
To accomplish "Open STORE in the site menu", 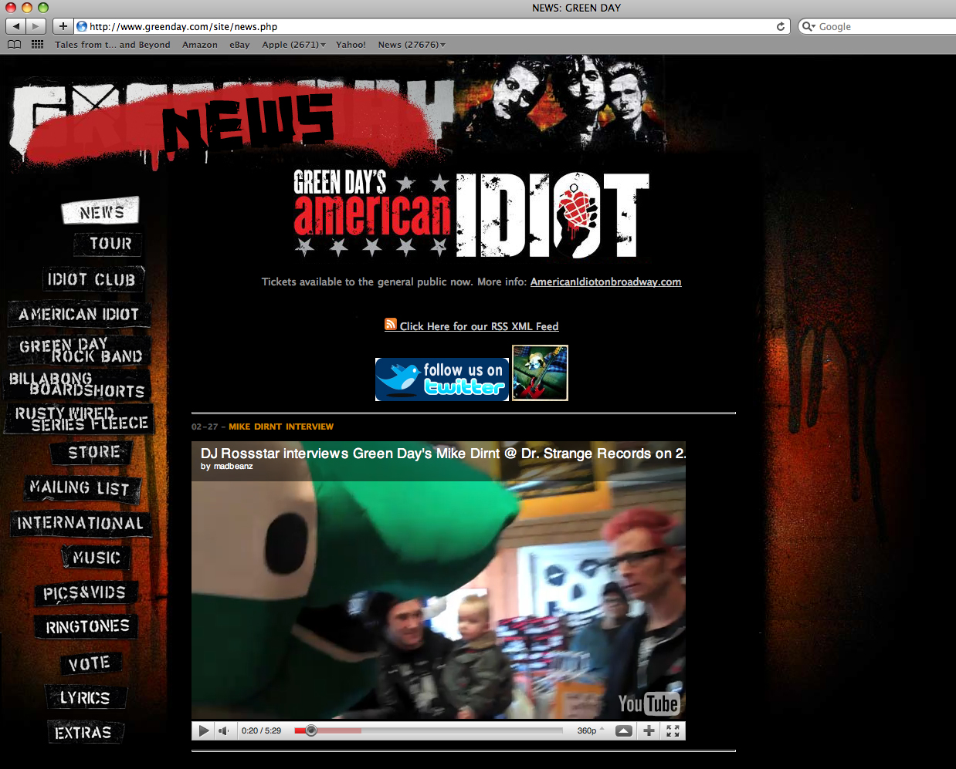I will point(93,453).
